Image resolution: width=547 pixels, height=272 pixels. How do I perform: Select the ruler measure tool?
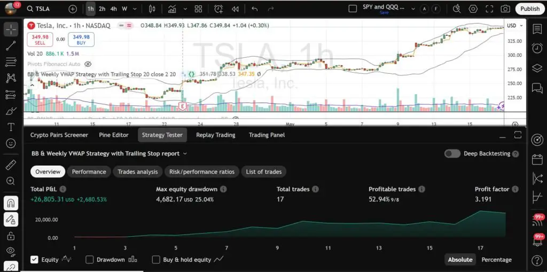point(11,165)
